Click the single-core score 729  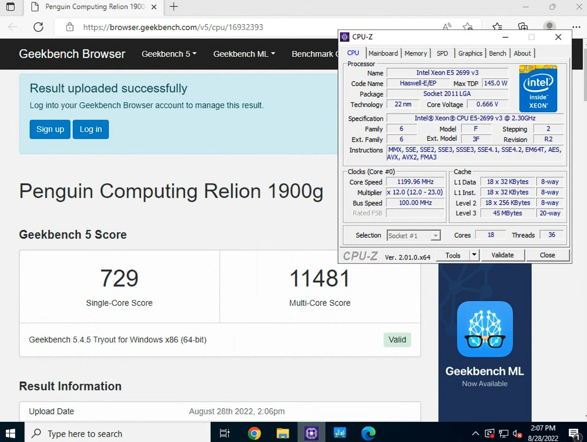click(119, 278)
